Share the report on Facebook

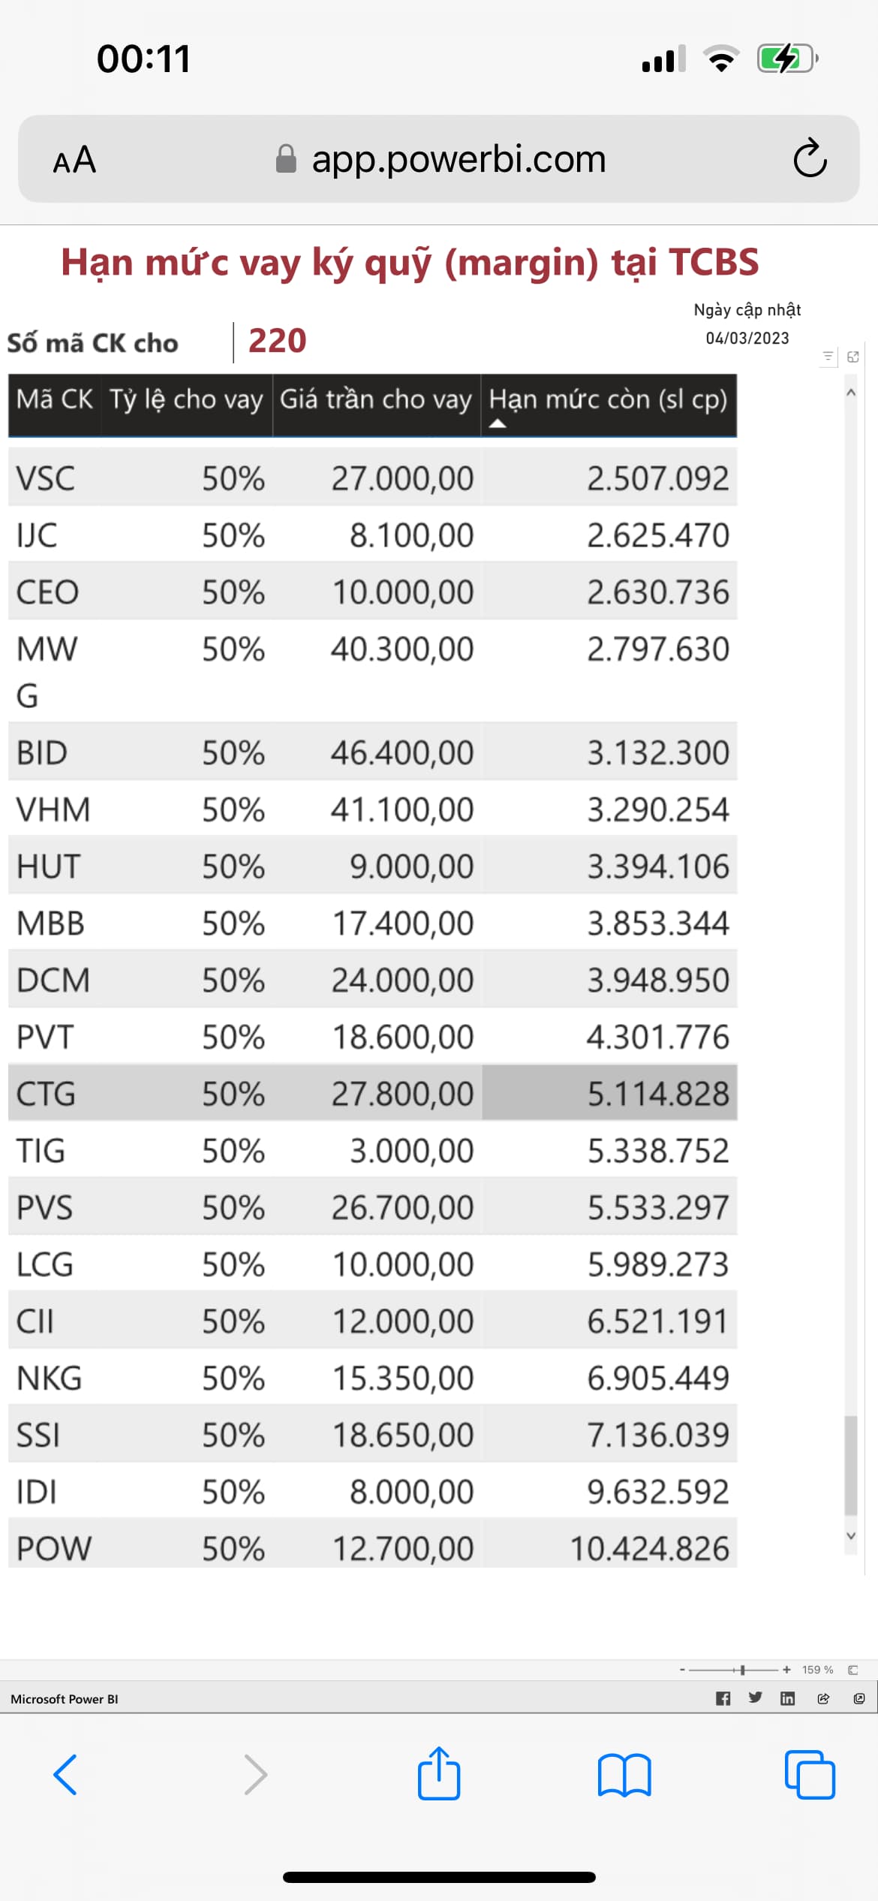[723, 1698]
